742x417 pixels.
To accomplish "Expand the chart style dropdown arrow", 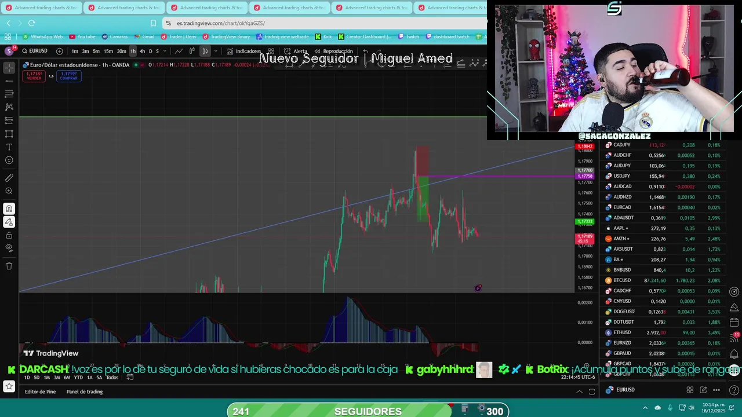I will 216,51.
